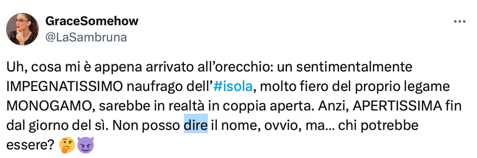Image resolution: width=477 pixels, height=158 pixels.
Task: Open the three-dot more options menu
Action: 459,22
